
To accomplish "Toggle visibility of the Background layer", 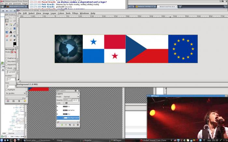I will (57, 118).
